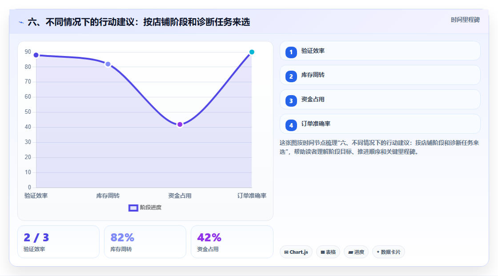Screen dimensions: 498x276
Task: Click the y-axis value 50
Action: tap(28, 112)
